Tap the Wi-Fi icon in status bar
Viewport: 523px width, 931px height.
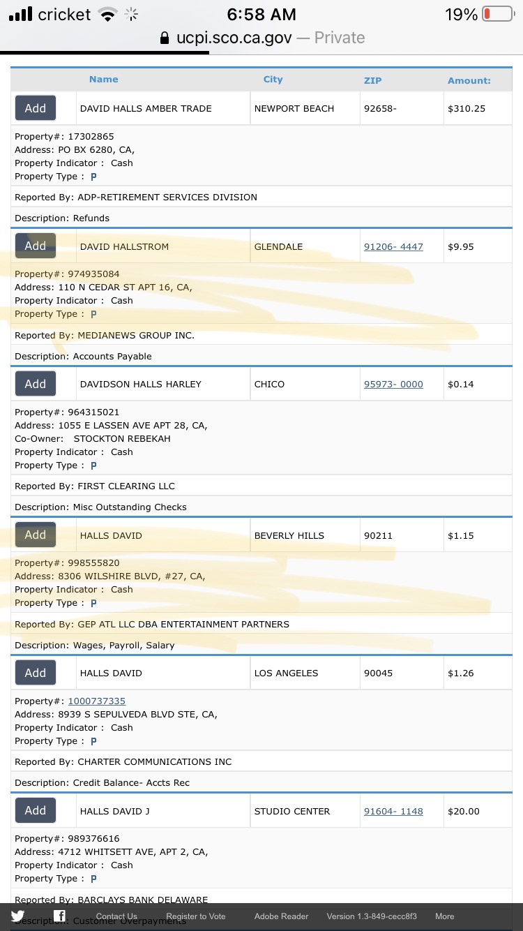107,15
